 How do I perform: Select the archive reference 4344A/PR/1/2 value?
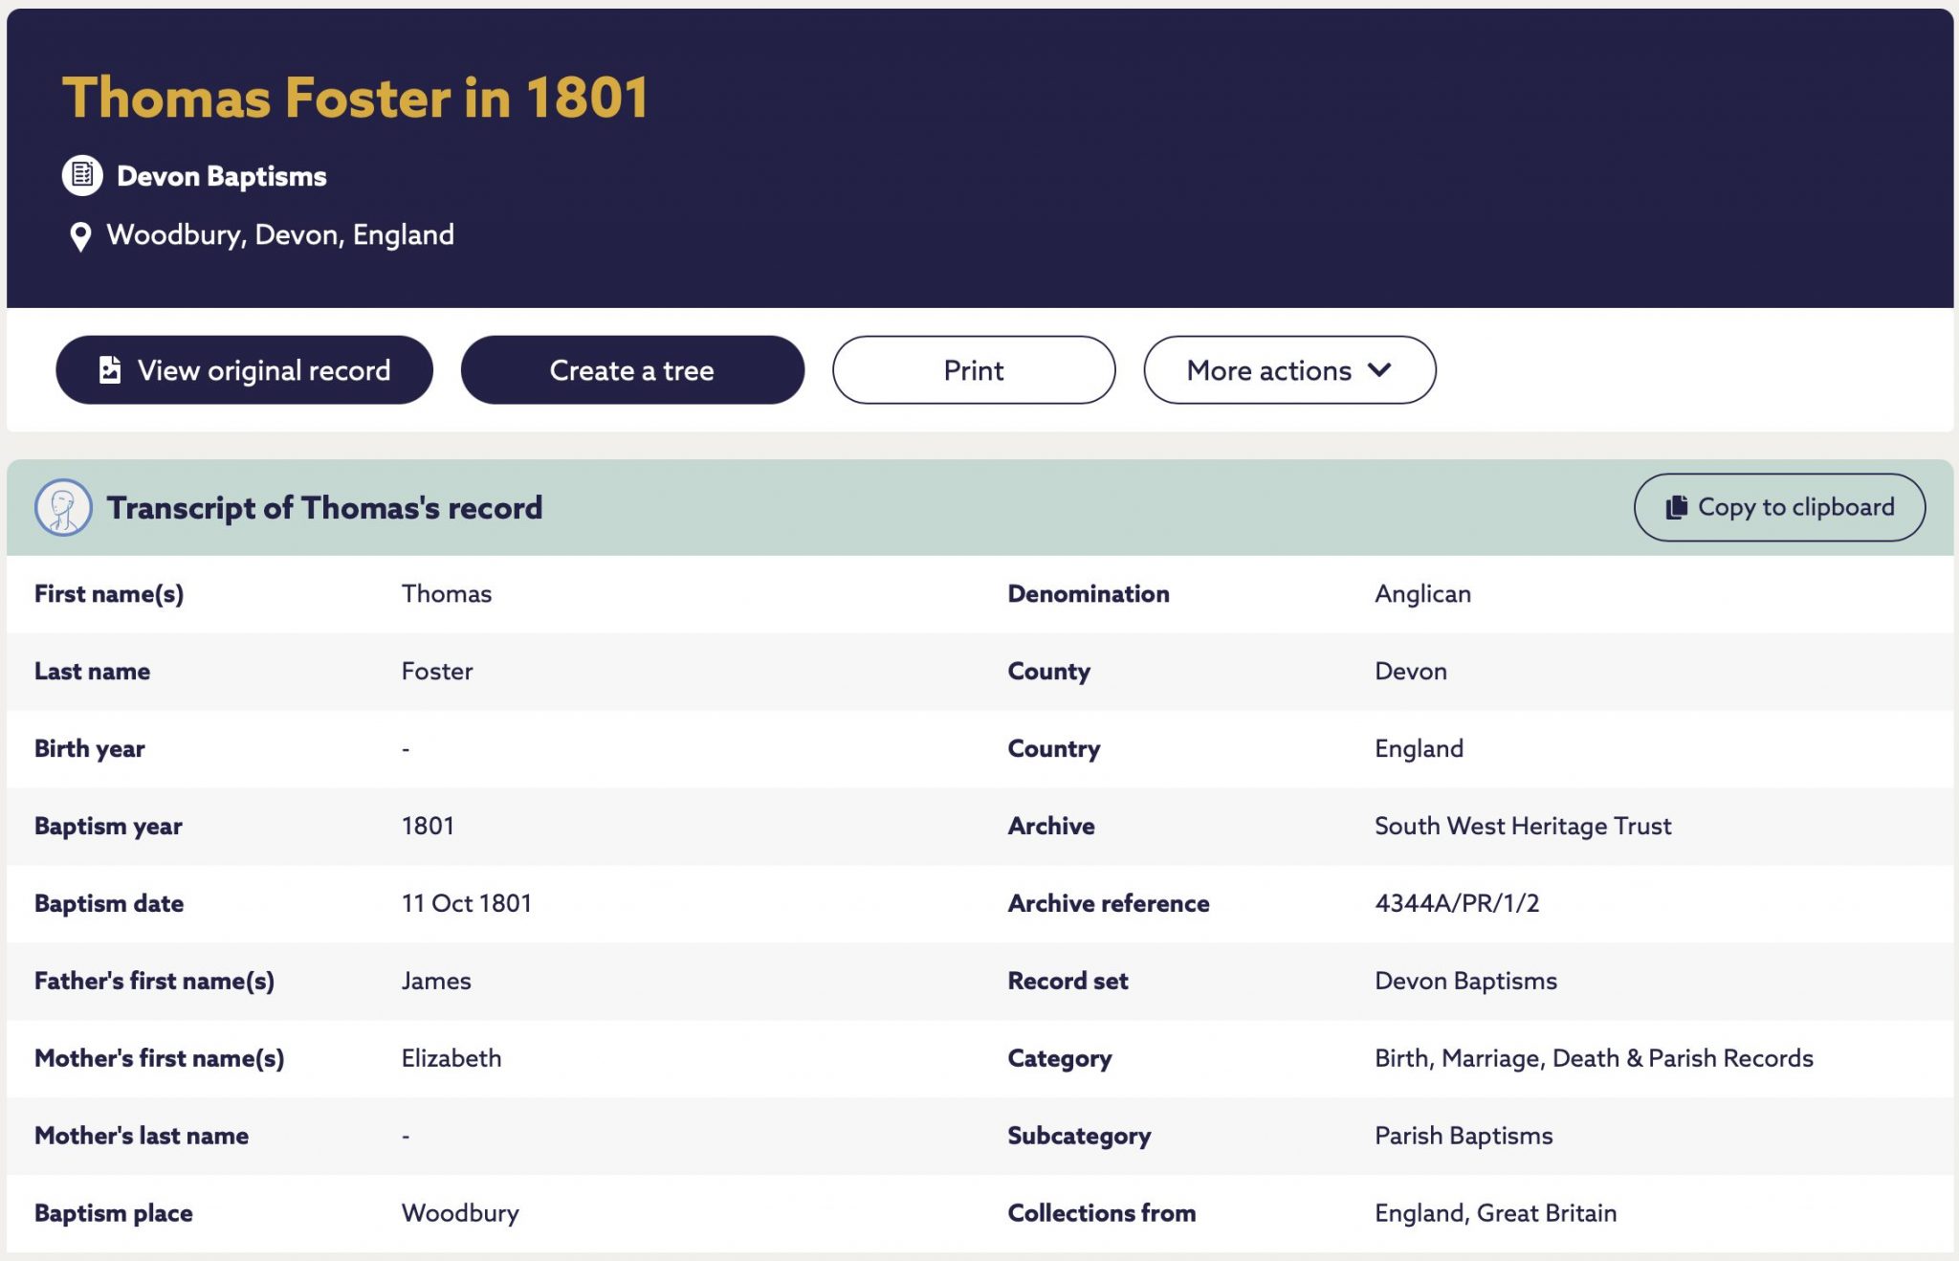coord(1457,903)
